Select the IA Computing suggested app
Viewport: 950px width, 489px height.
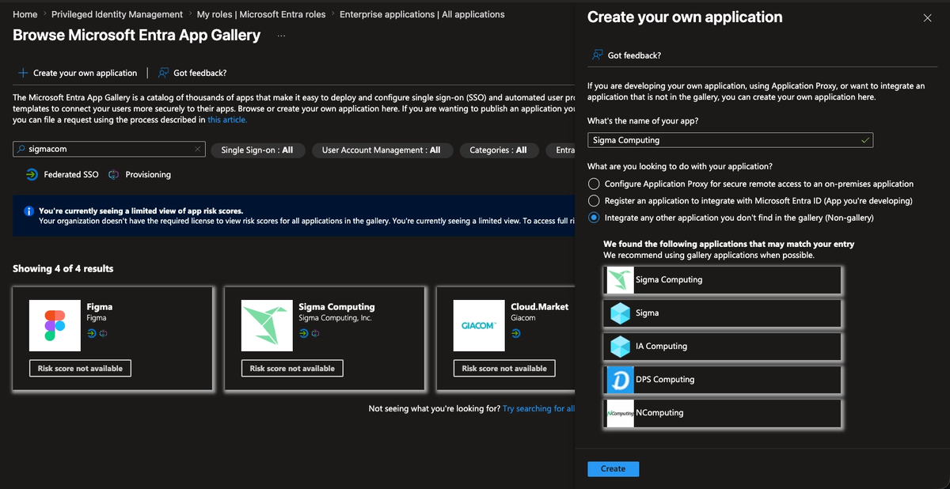pos(722,347)
